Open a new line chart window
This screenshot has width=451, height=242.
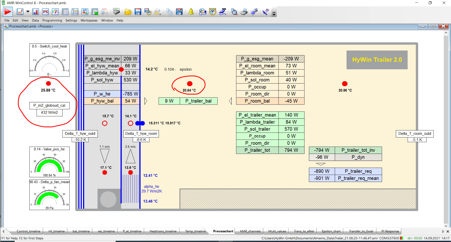pyautogui.click(x=20, y=12)
